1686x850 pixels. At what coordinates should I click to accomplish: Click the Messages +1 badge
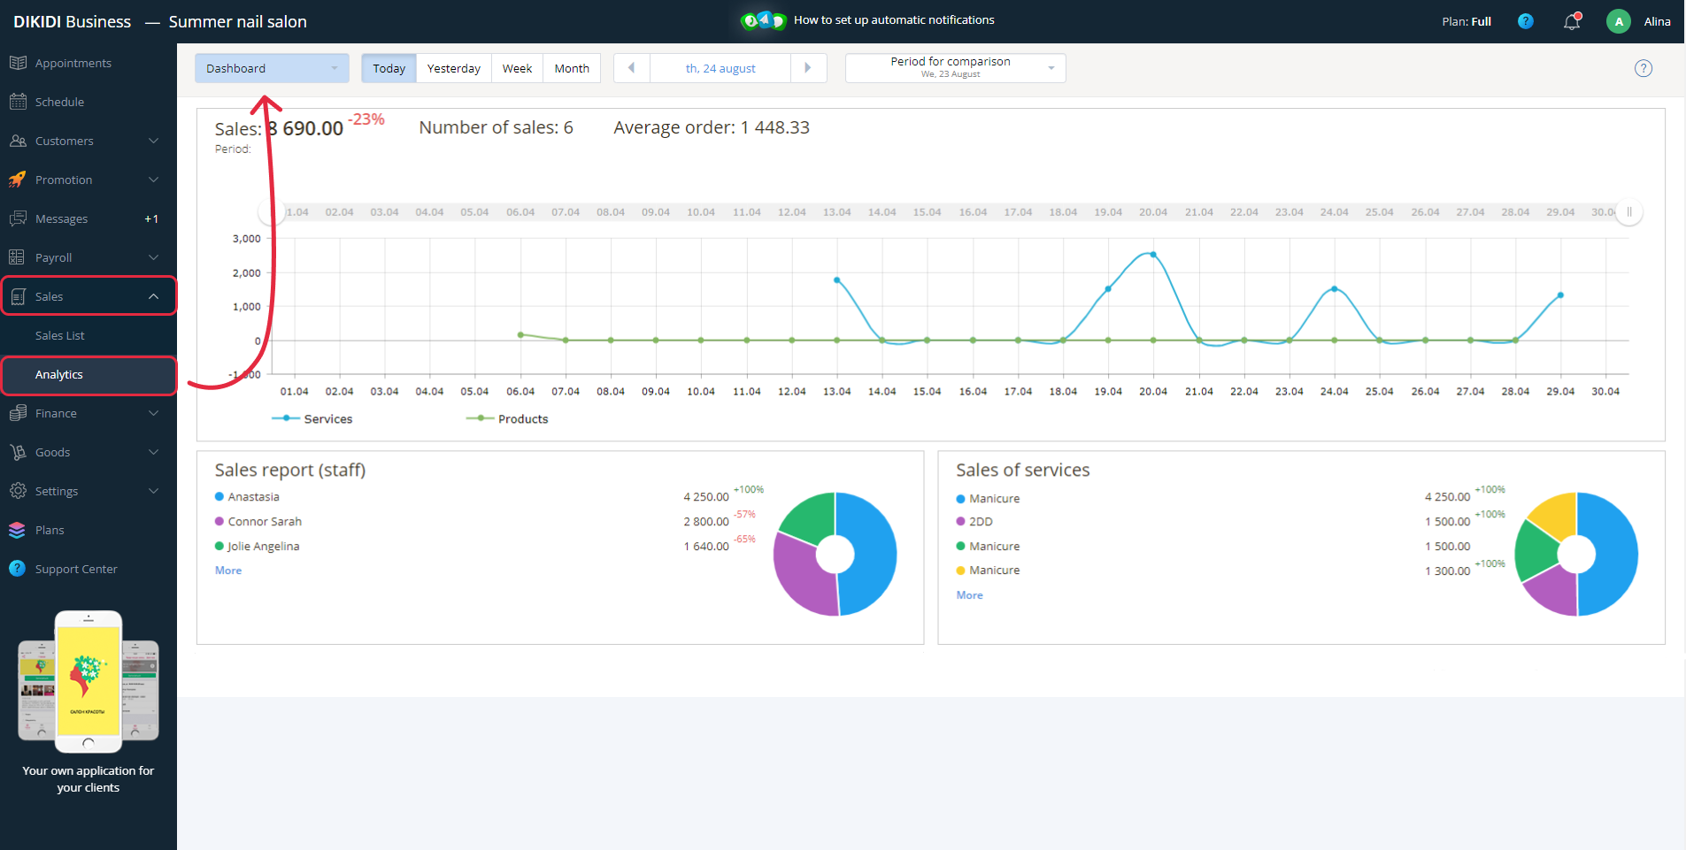tap(151, 218)
